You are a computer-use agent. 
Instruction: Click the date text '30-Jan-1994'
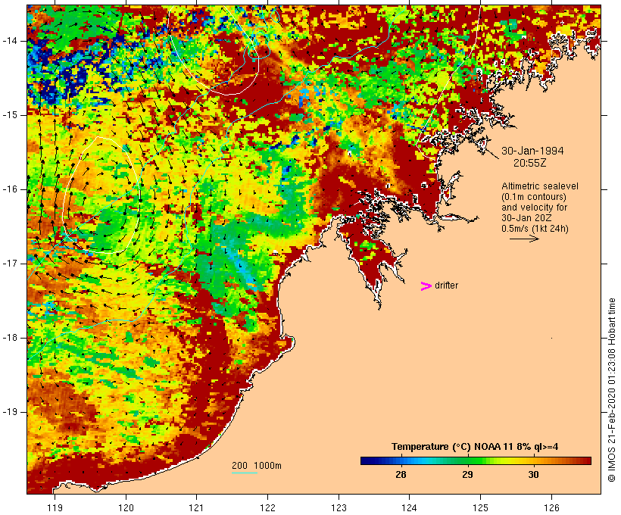coord(532,151)
